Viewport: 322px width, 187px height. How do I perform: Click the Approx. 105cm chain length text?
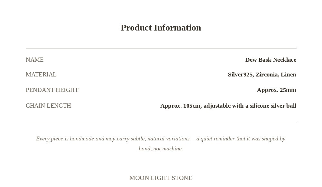[x=181, y=106]
